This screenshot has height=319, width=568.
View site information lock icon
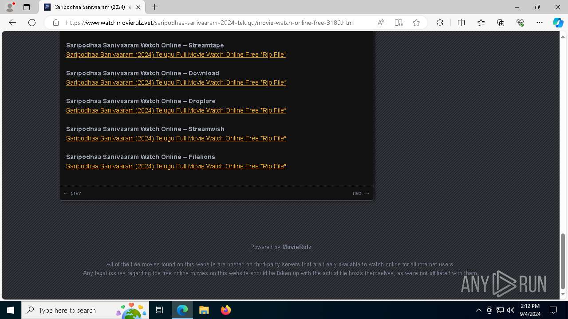[55, 23]
